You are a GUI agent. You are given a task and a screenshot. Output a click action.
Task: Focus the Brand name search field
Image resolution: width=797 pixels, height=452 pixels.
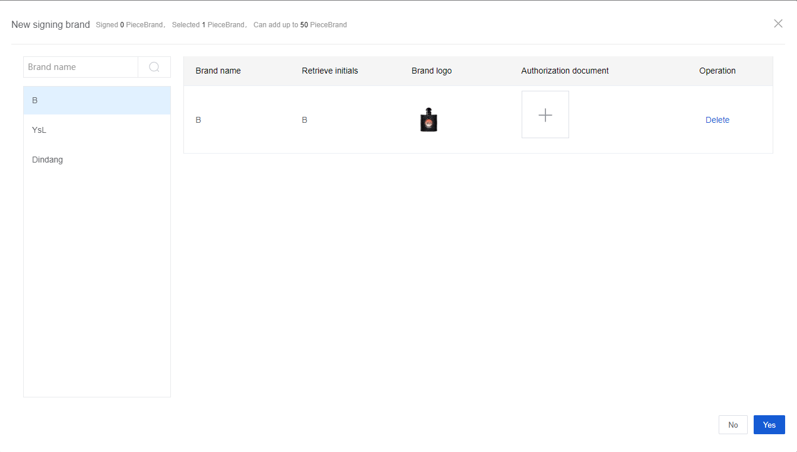pos(81,67)
